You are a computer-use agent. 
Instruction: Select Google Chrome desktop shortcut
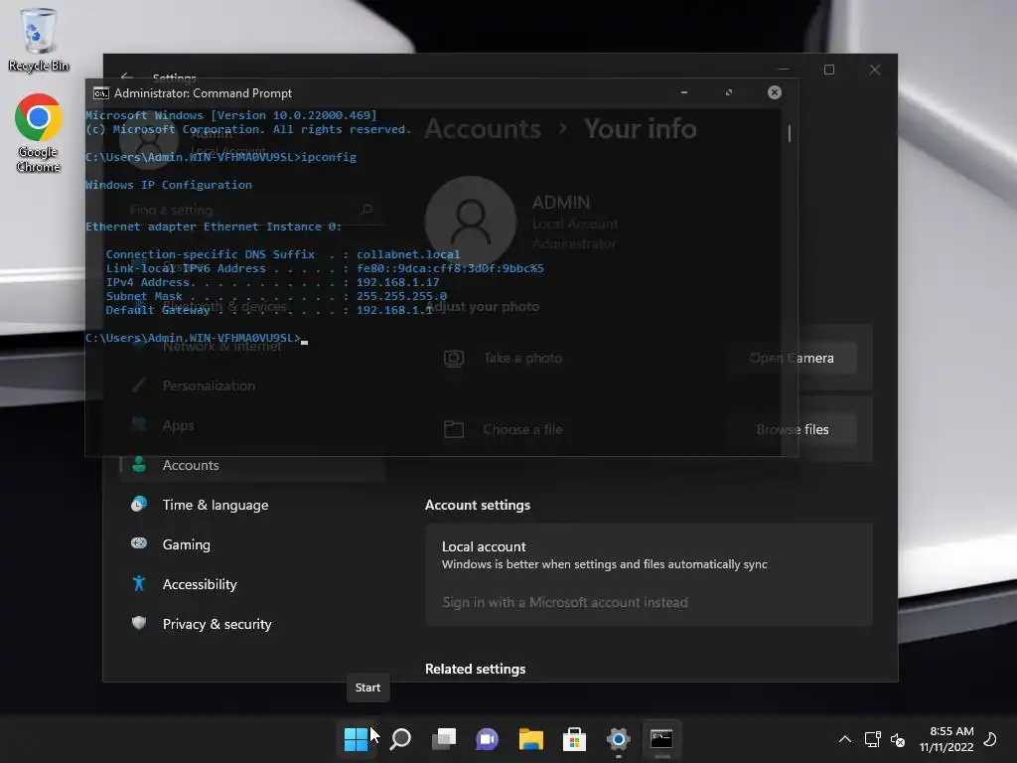coord(39,134)
